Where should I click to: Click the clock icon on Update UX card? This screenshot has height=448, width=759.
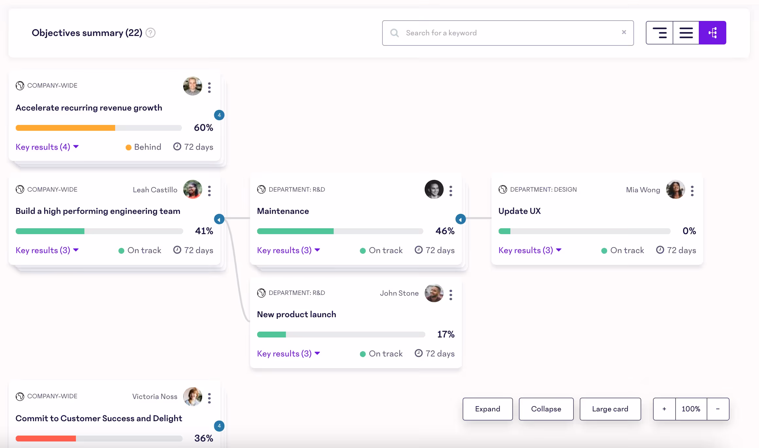tap(660, 250)
